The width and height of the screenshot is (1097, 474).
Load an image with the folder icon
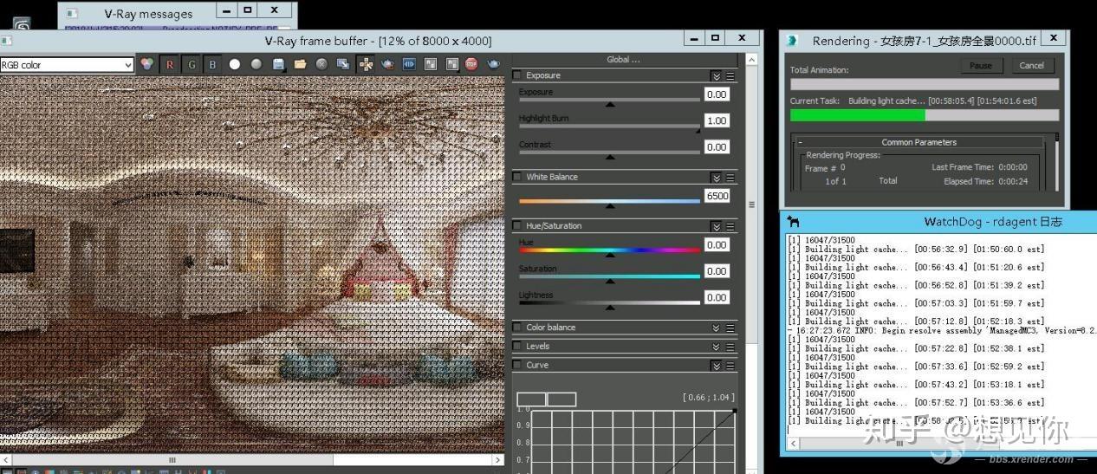pyautogui.click(x=300, y=64)
